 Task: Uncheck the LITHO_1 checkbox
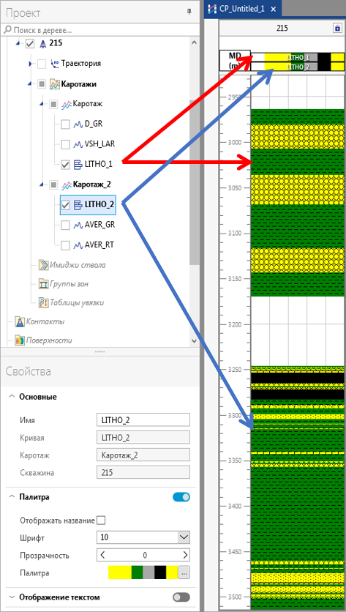coord(66,165)
